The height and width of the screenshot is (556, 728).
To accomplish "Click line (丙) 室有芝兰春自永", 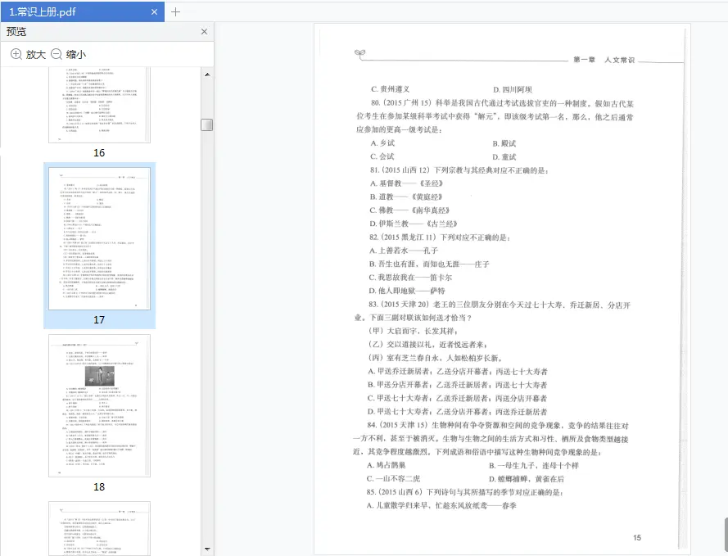I will point(435,358).
